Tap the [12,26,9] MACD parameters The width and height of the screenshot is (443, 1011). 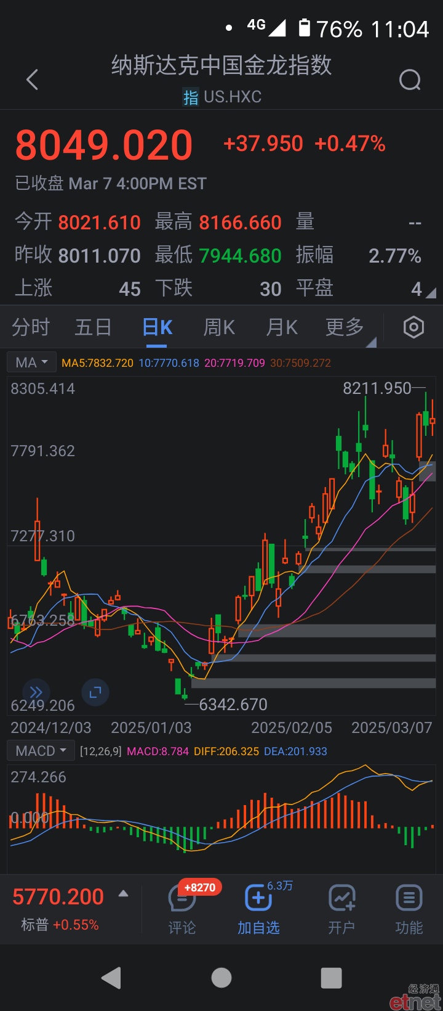pos(101,751)
